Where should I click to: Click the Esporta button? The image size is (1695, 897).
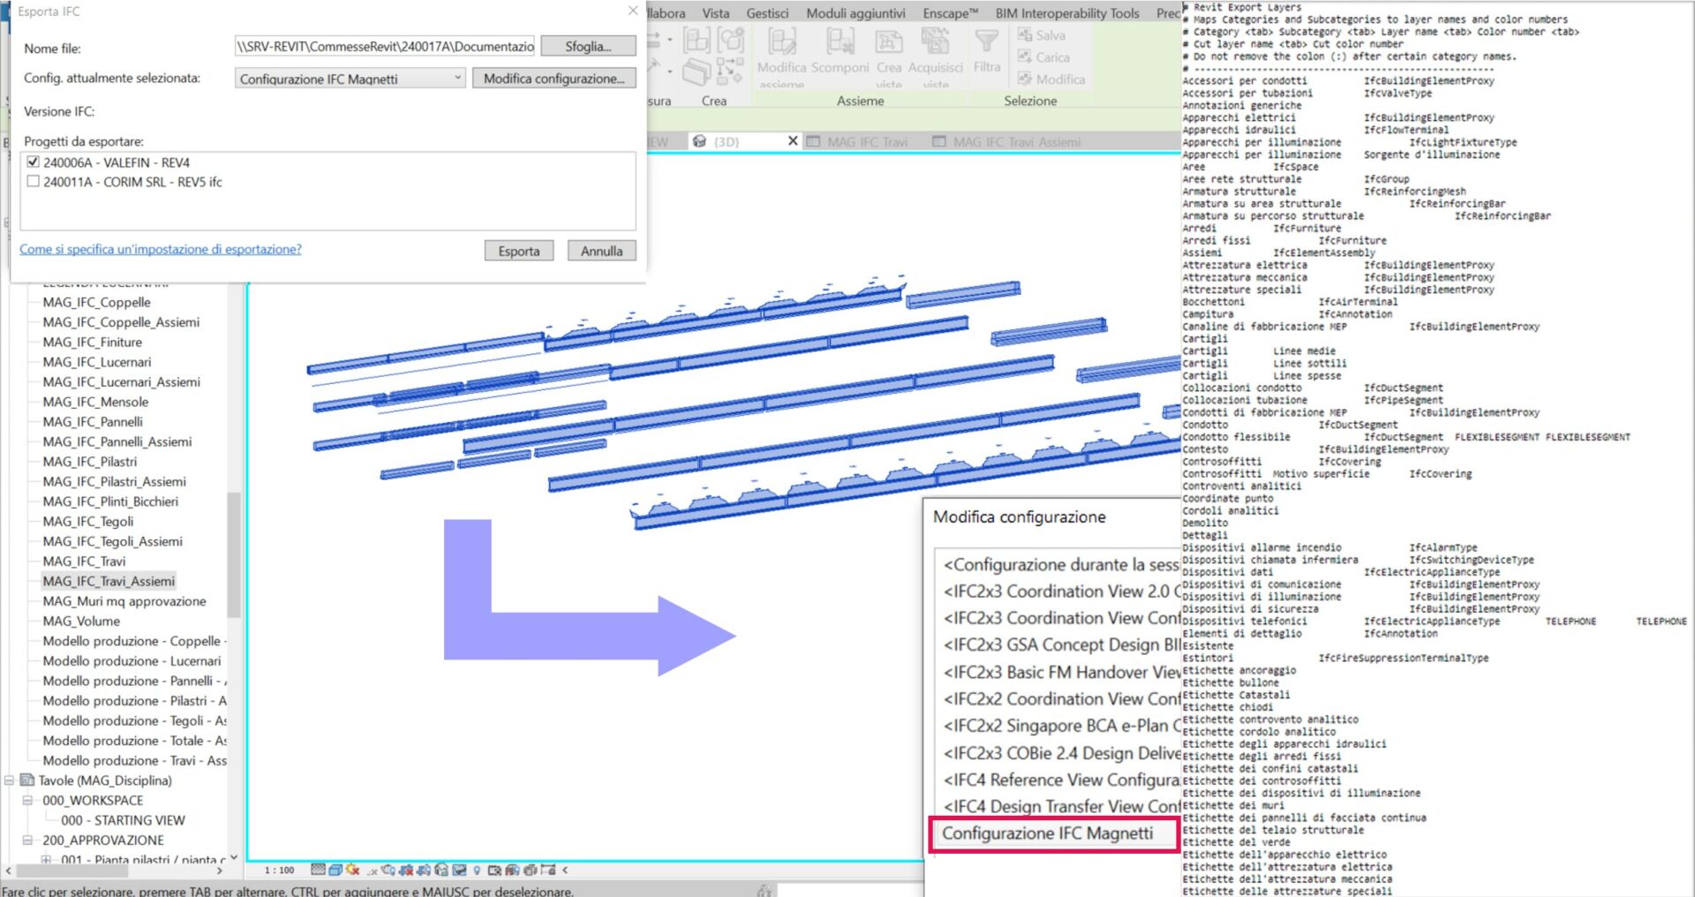519,251
